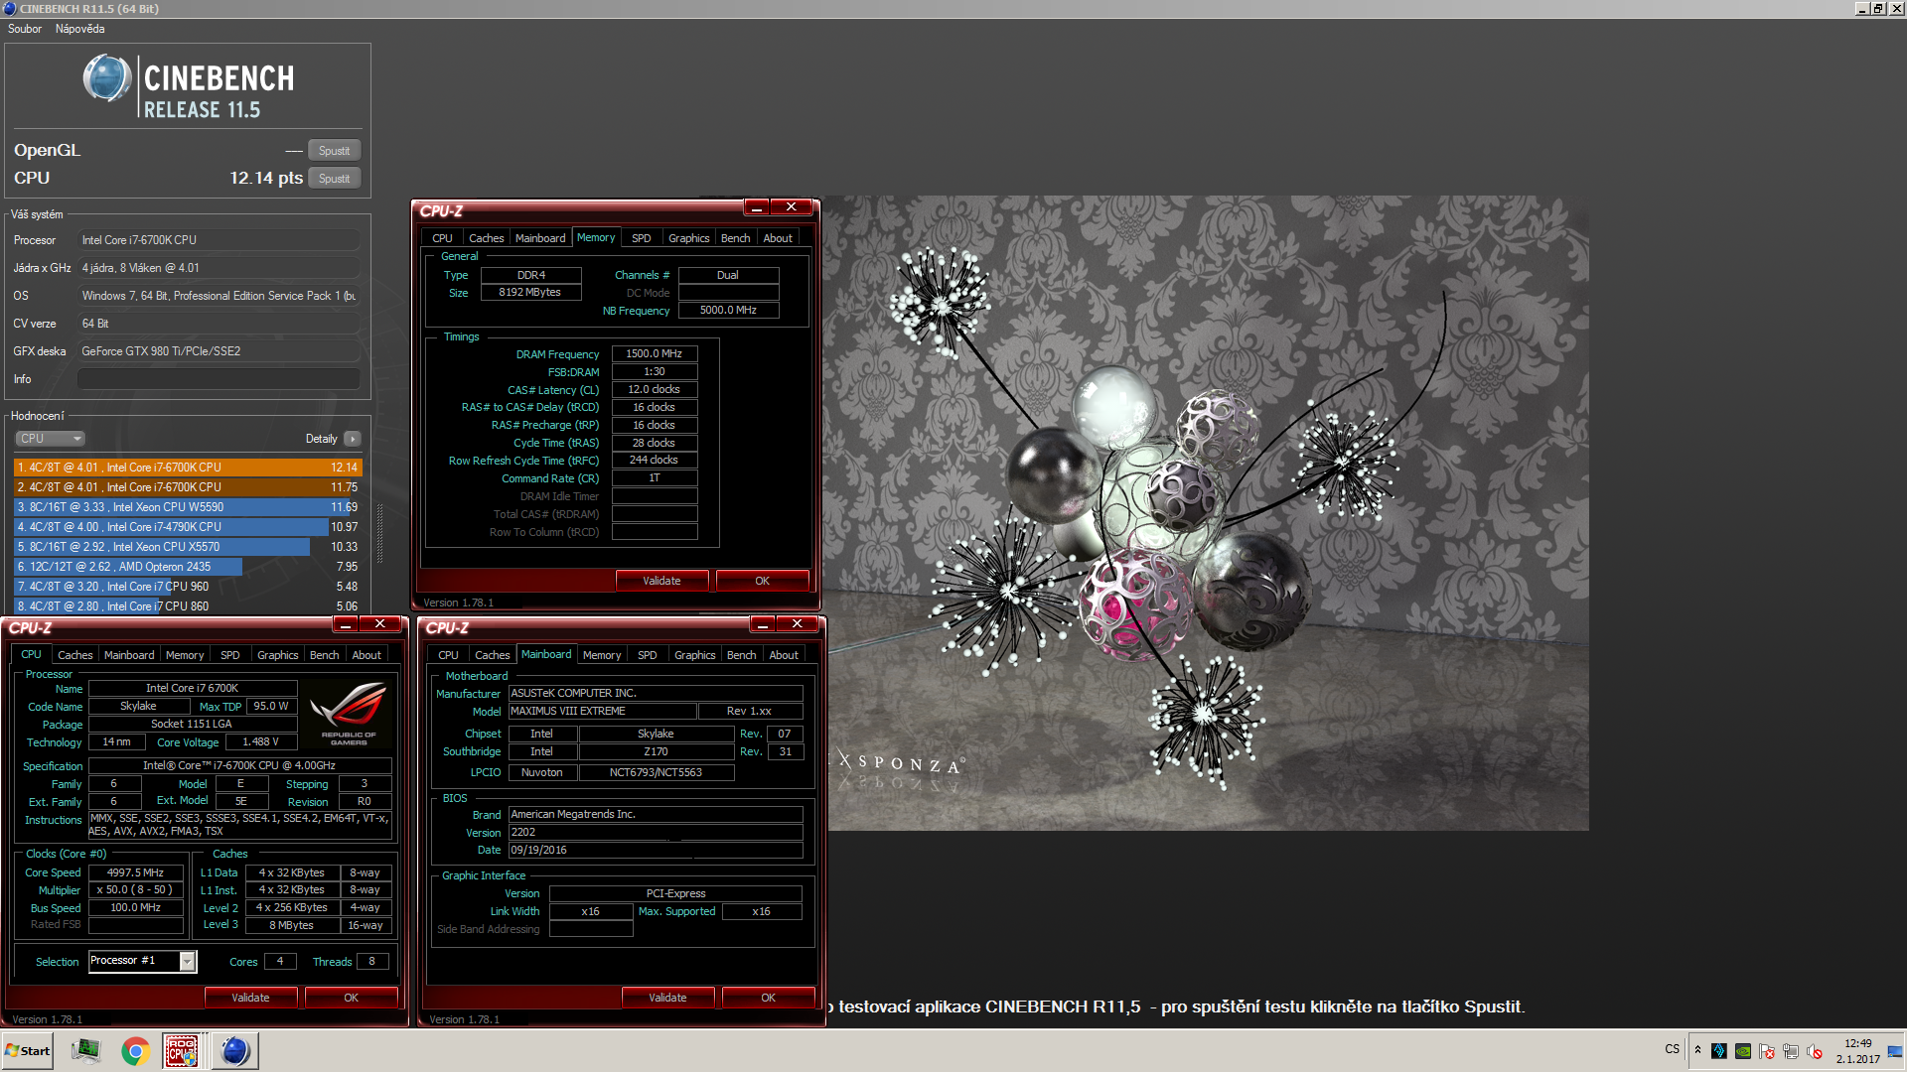This screenshot has height=1072, width=1907.
Task: Click the GeForce GTX 980 Ti field
Action: coord(219,351)
